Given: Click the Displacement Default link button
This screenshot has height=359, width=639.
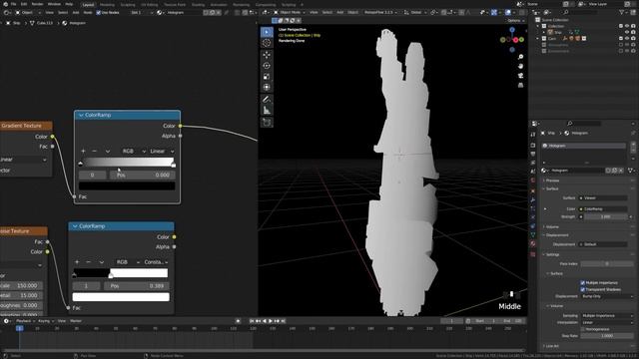Looking at the screenshot, I should pyautogui.click(x=603, y=244).
